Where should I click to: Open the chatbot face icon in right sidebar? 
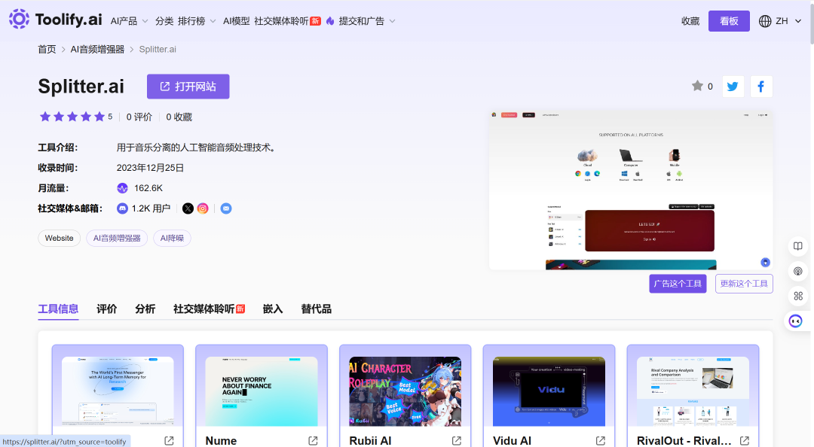click(x=796, y=321)
